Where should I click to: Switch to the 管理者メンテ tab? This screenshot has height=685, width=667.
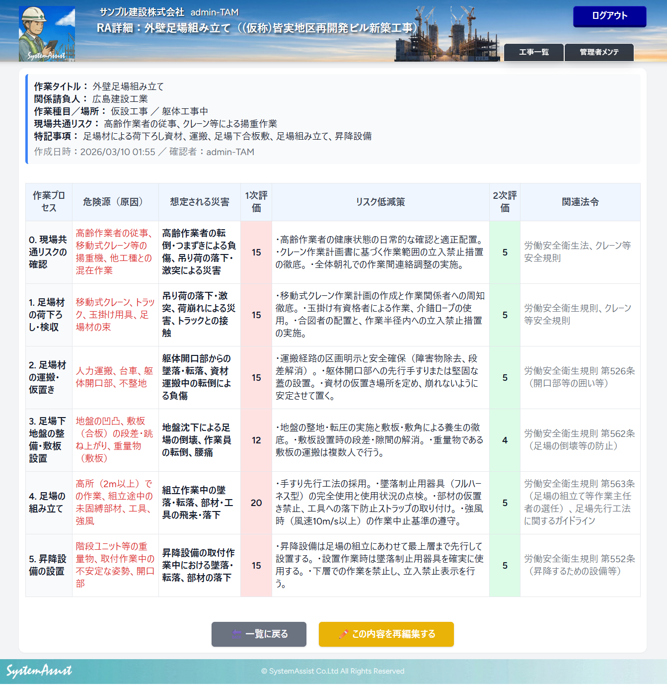tap(599, 52)
